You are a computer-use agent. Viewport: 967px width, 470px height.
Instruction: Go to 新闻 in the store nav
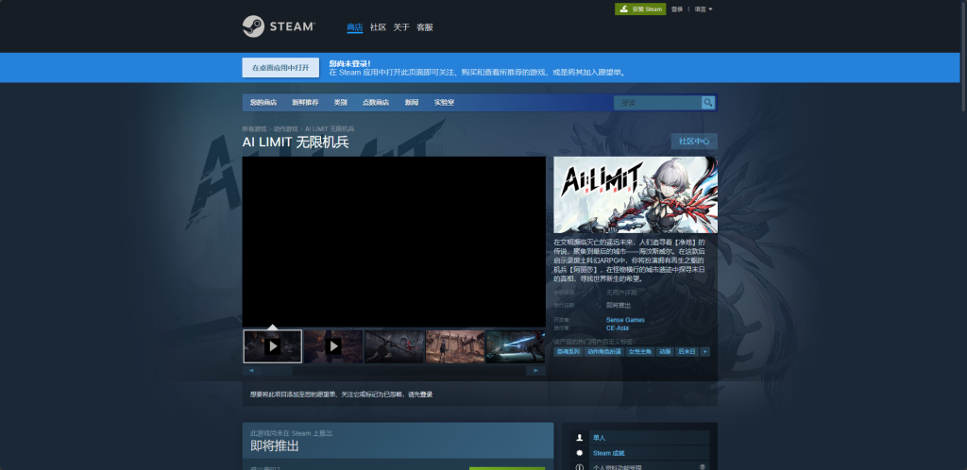[x=412, y=102]
